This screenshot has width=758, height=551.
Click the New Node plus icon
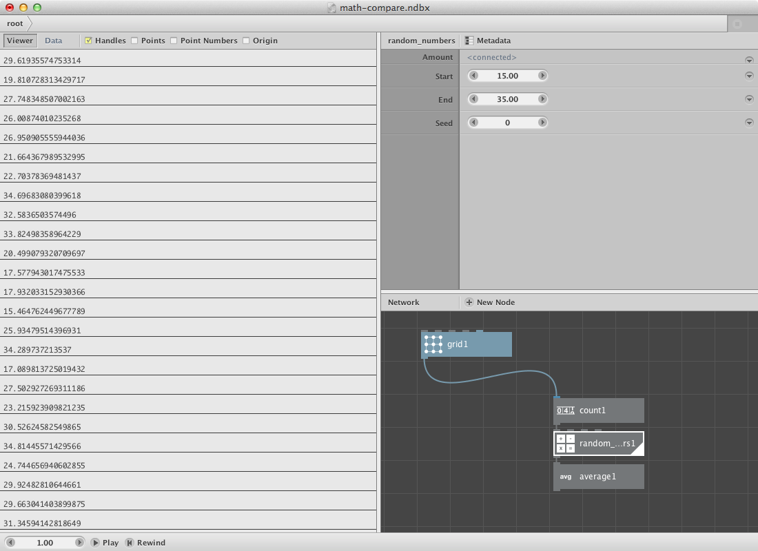pos(469,302)
